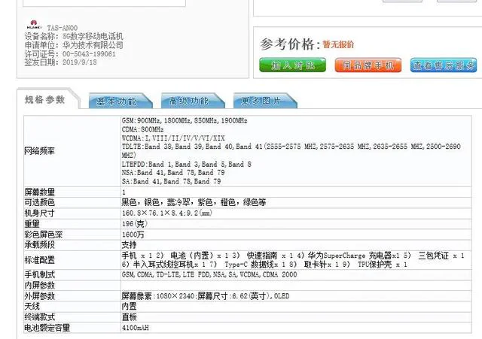Click the TDLTE Band 38 line
Screen dimensions: 482x339
point(291,150)
